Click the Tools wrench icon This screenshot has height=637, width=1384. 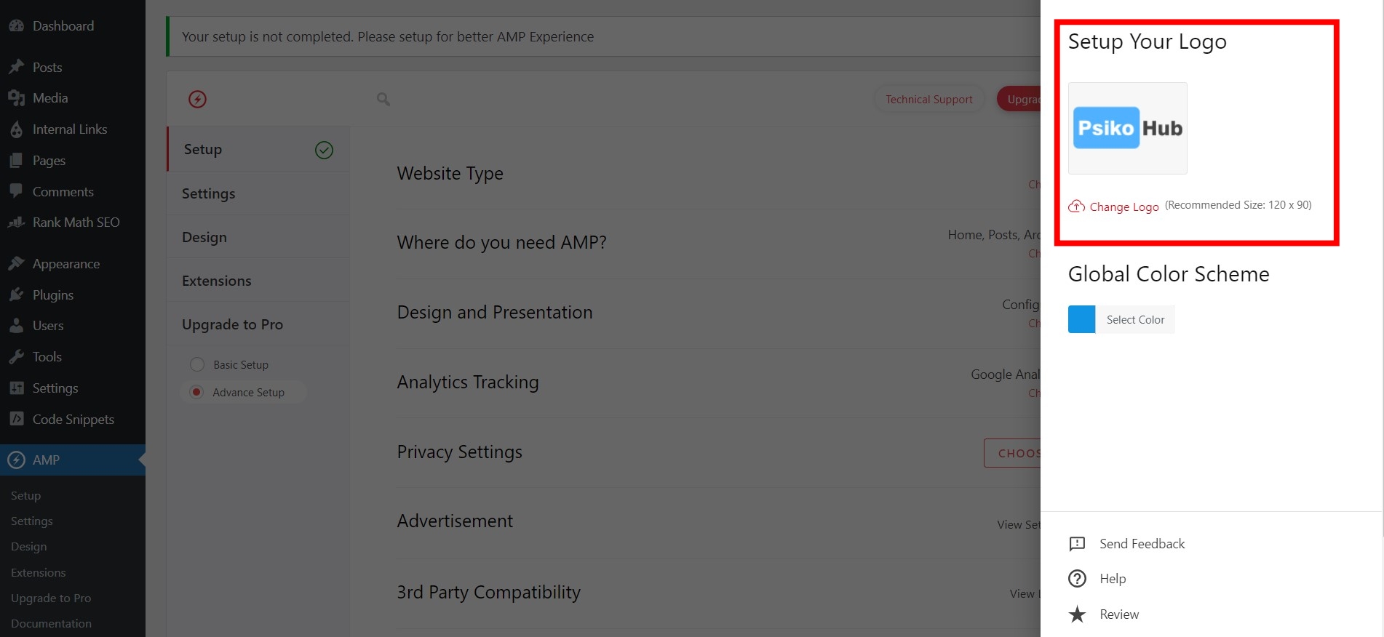pos(16,357)
